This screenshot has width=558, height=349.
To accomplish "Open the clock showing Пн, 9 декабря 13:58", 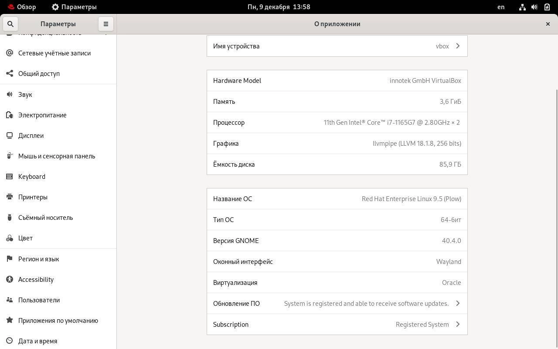I will 279,7.
